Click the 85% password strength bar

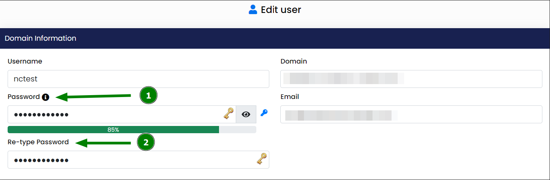pos(132,130)
